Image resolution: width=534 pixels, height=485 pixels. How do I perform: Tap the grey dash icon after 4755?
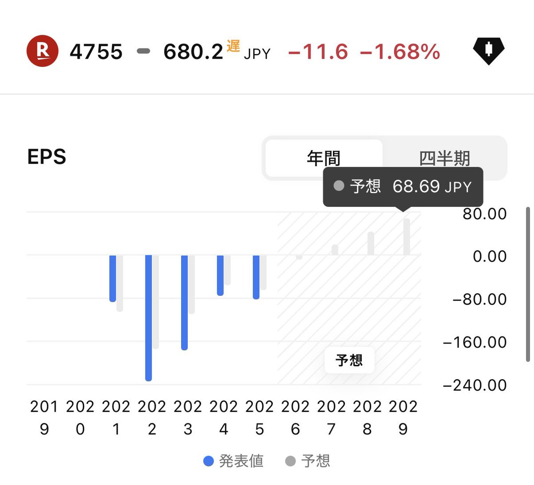click(143, 51)
